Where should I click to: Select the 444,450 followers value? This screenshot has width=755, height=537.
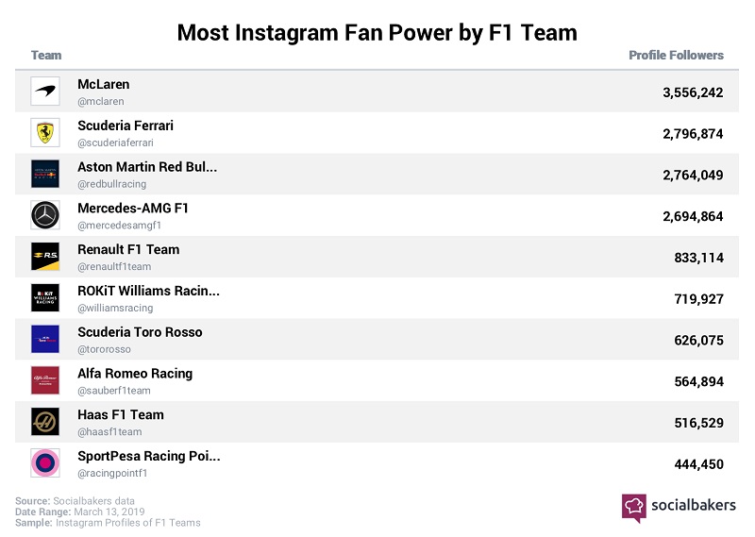[698, 464]
